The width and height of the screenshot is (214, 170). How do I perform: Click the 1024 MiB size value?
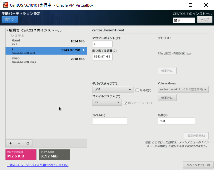[x=77, y=41]
